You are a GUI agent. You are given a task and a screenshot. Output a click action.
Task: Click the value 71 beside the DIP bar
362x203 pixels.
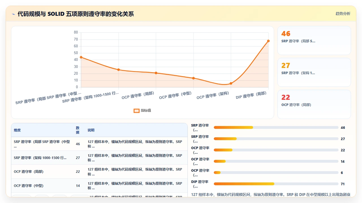[343, 184]
